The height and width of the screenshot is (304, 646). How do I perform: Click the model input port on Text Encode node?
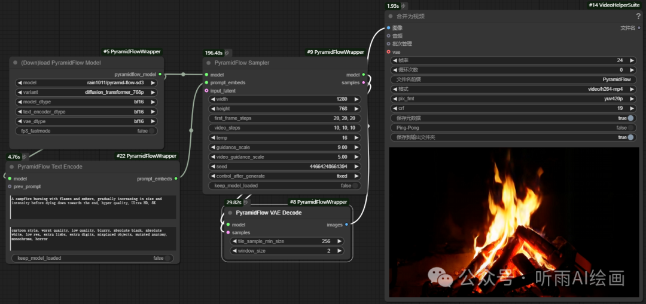[10, 179]
